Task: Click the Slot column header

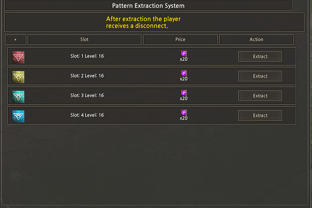Action: [84, 39]
